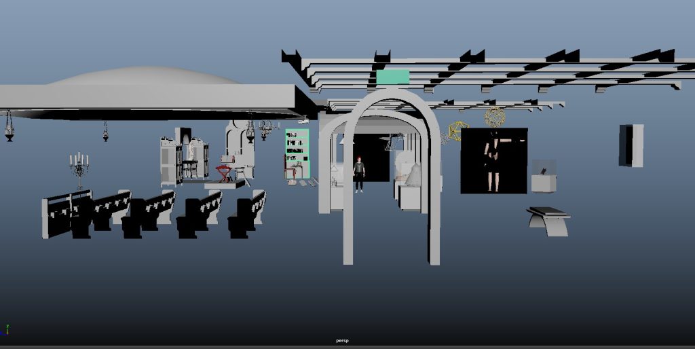The width and height of the screenshot is (695, 349).
Task: Select the gold wireframe sphere
Action: 495,117
